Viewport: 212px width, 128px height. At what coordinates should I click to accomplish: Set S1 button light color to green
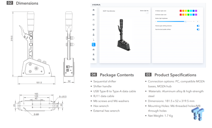click(188, 11)
